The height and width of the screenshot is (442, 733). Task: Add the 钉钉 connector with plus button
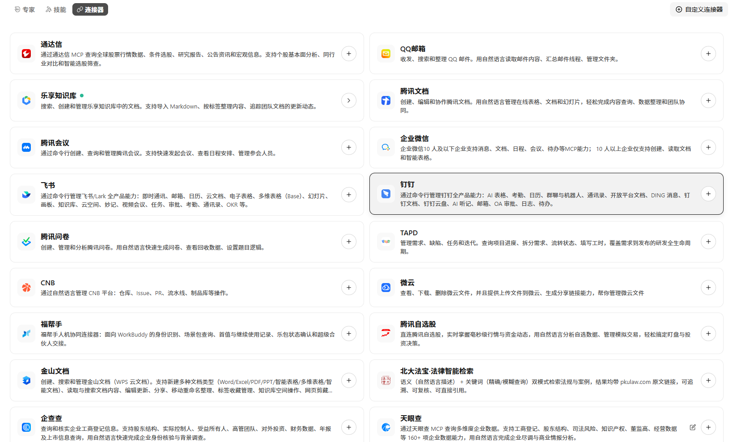pos(708,194)
